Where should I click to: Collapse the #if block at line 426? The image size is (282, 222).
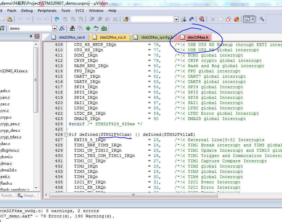click(66, 134)
